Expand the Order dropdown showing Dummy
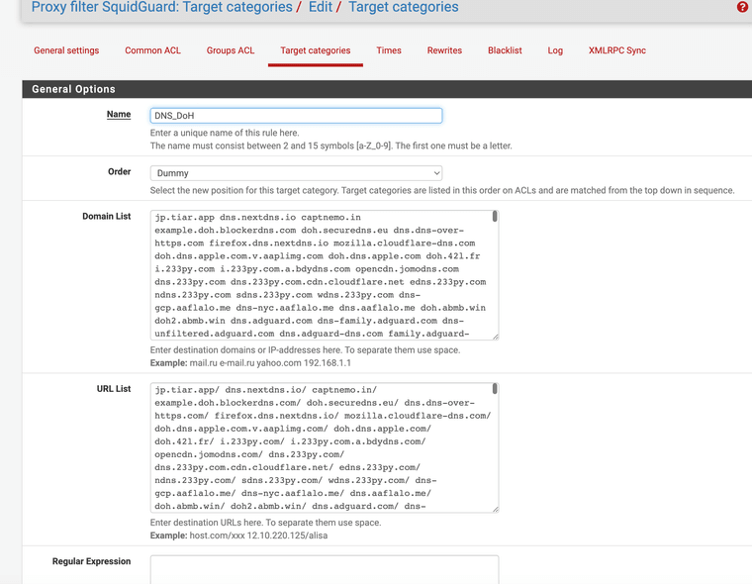The width and height of the screenshot is (752, 584). click(296, 173)
